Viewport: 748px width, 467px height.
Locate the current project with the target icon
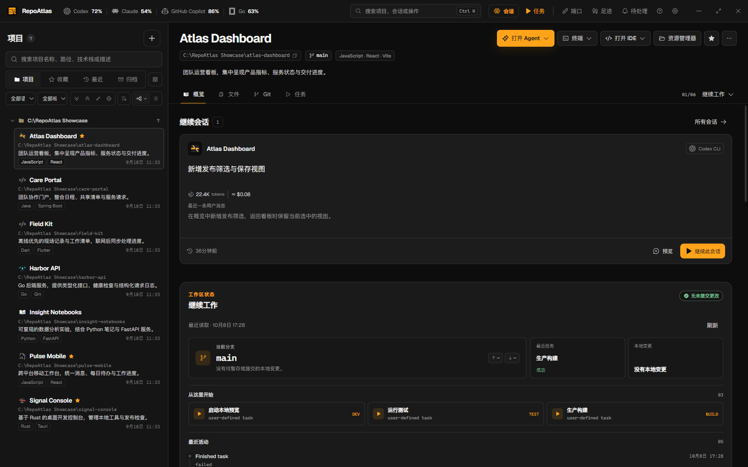[109, 99]
